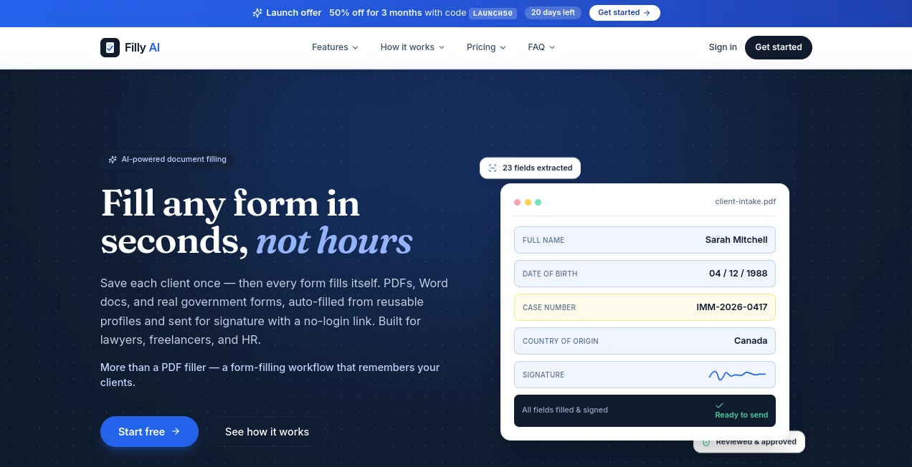Screen dimensions: 912x467
Task: Click the arrow icon inside the Start free button
Action: click(176, 432)
